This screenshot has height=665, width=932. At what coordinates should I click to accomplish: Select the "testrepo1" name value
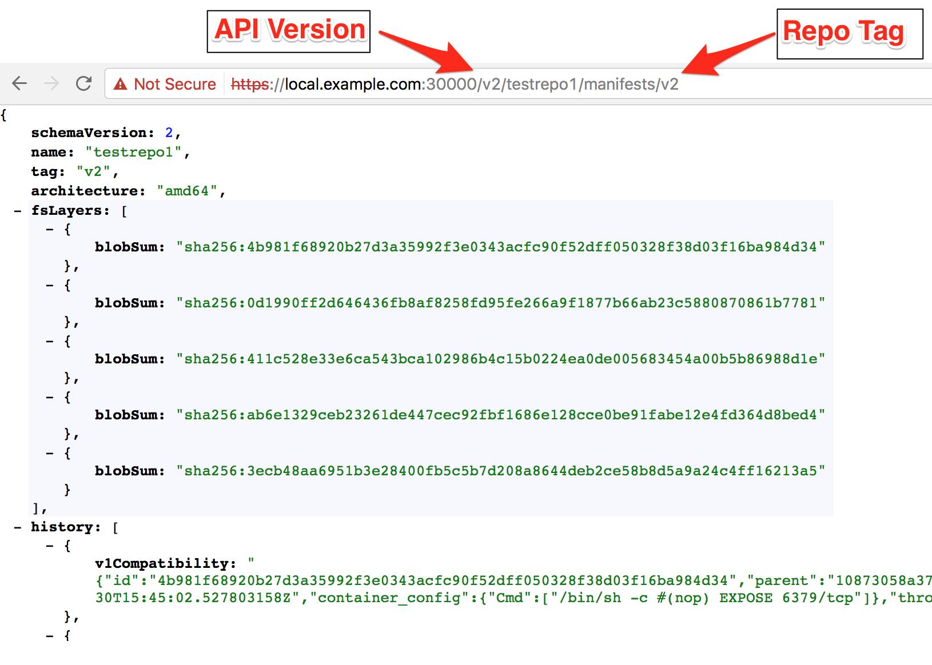pyautogui.click(x=133, y=152)
